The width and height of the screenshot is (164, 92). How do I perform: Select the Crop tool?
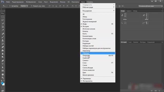(x=3, y=27)
